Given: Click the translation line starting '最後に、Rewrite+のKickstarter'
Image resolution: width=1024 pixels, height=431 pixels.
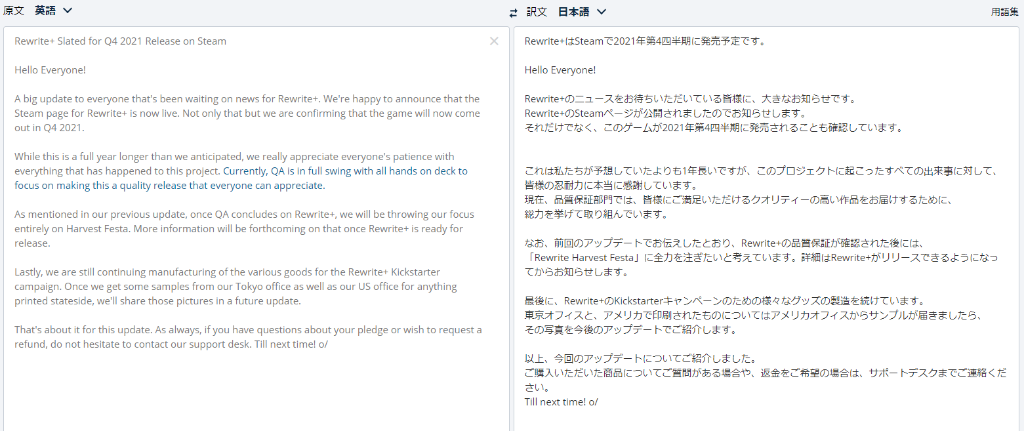Looking at the screenshot, I should 724,301.
